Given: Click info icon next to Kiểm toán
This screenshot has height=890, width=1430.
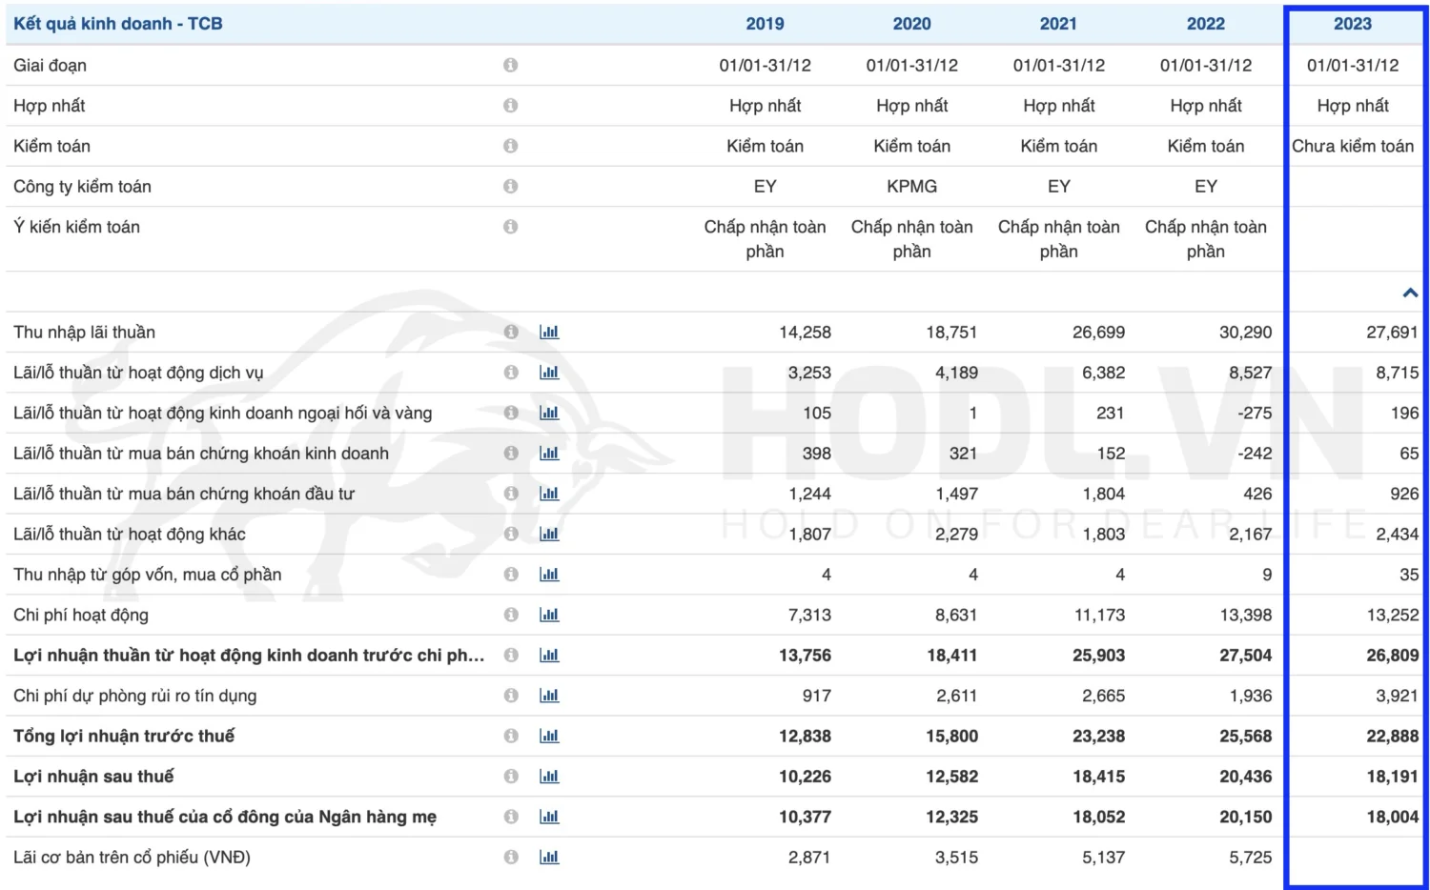Looking at the screenshot, I should (x=511, y=146).
